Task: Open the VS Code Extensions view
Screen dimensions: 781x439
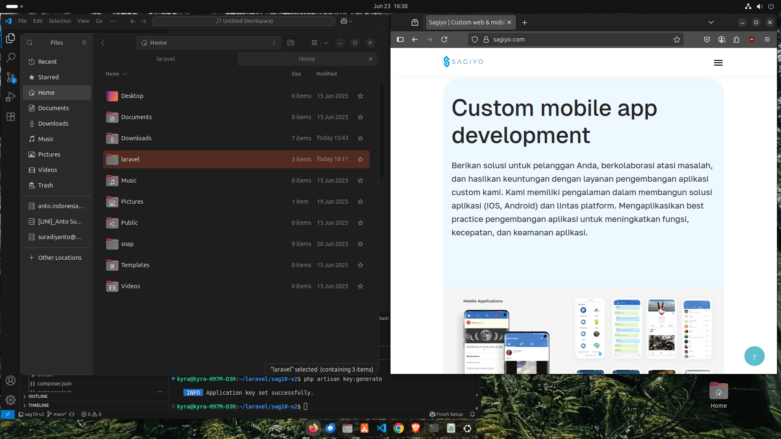Action: (x=11, y=116)
